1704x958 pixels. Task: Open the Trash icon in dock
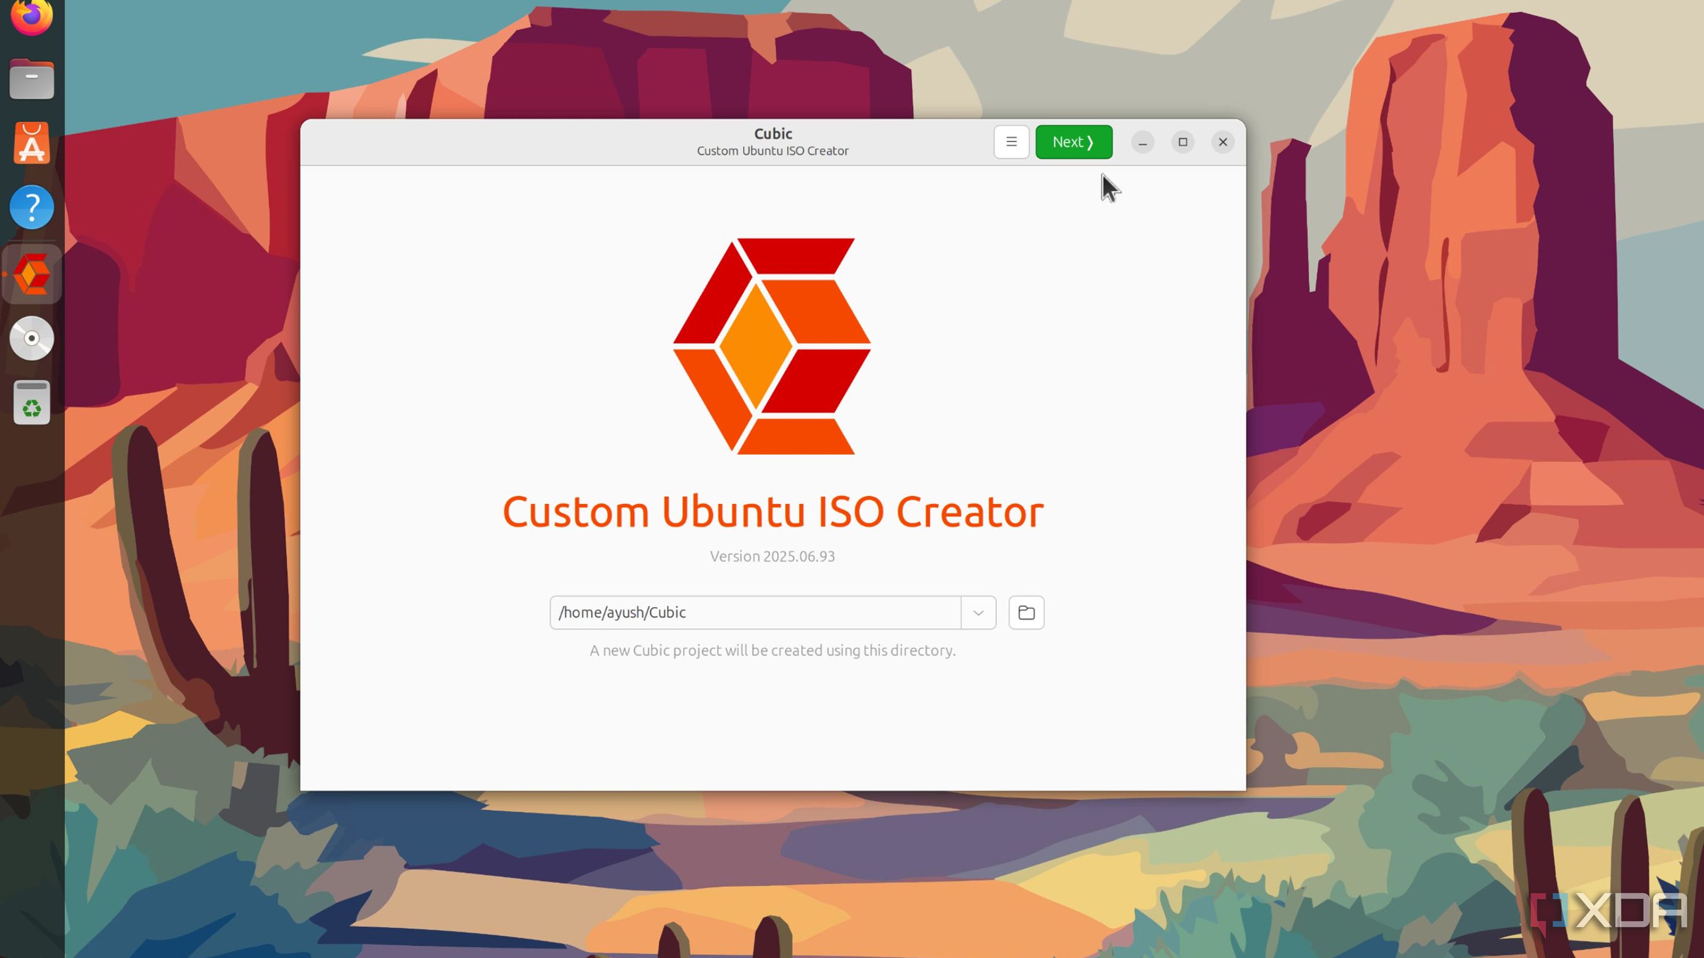click(x=32, y=403)
